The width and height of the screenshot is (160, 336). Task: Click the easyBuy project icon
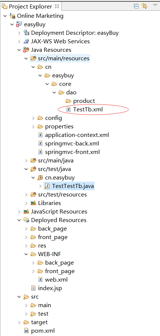click(x=20, y=24)
